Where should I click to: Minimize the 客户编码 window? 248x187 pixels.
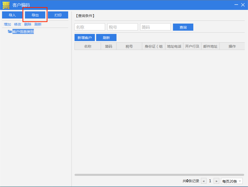click(x=236, y=5)
